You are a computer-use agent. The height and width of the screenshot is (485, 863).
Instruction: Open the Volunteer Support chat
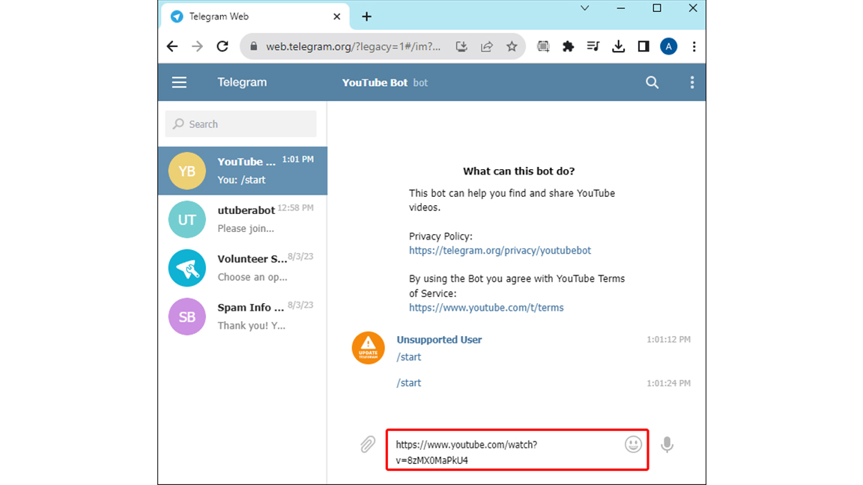[243, 268]
